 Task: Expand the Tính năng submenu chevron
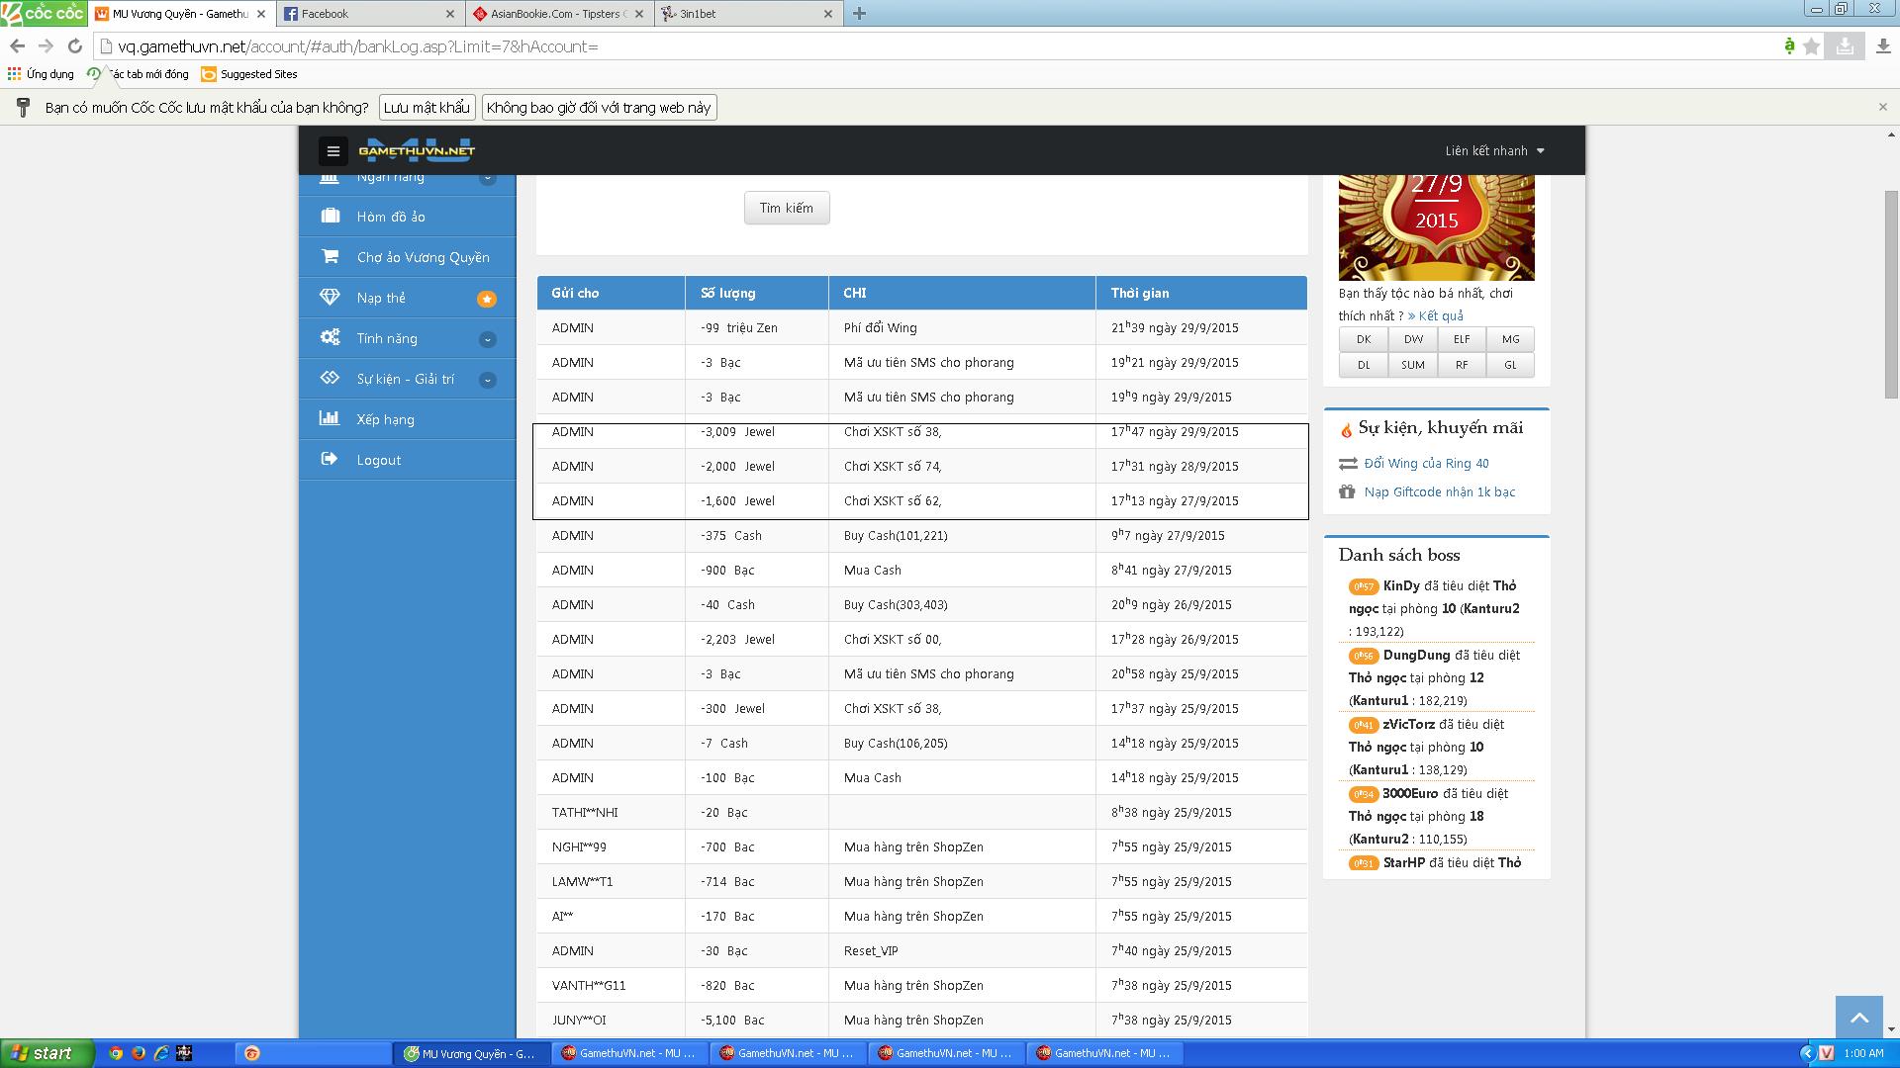point(487,339)
